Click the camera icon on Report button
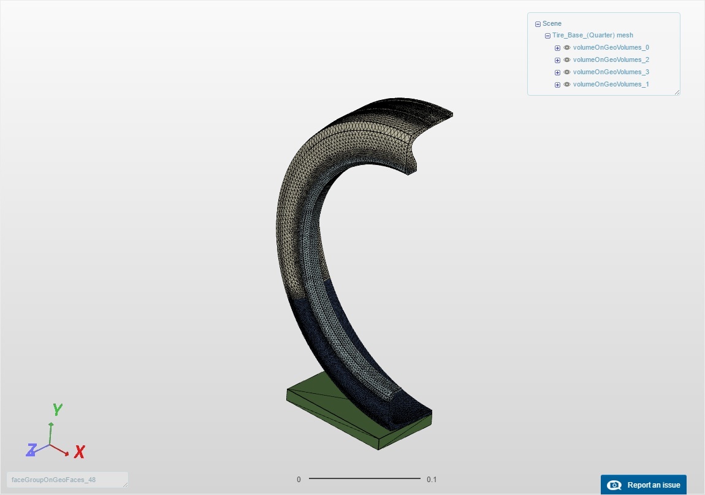 (614, 485)
